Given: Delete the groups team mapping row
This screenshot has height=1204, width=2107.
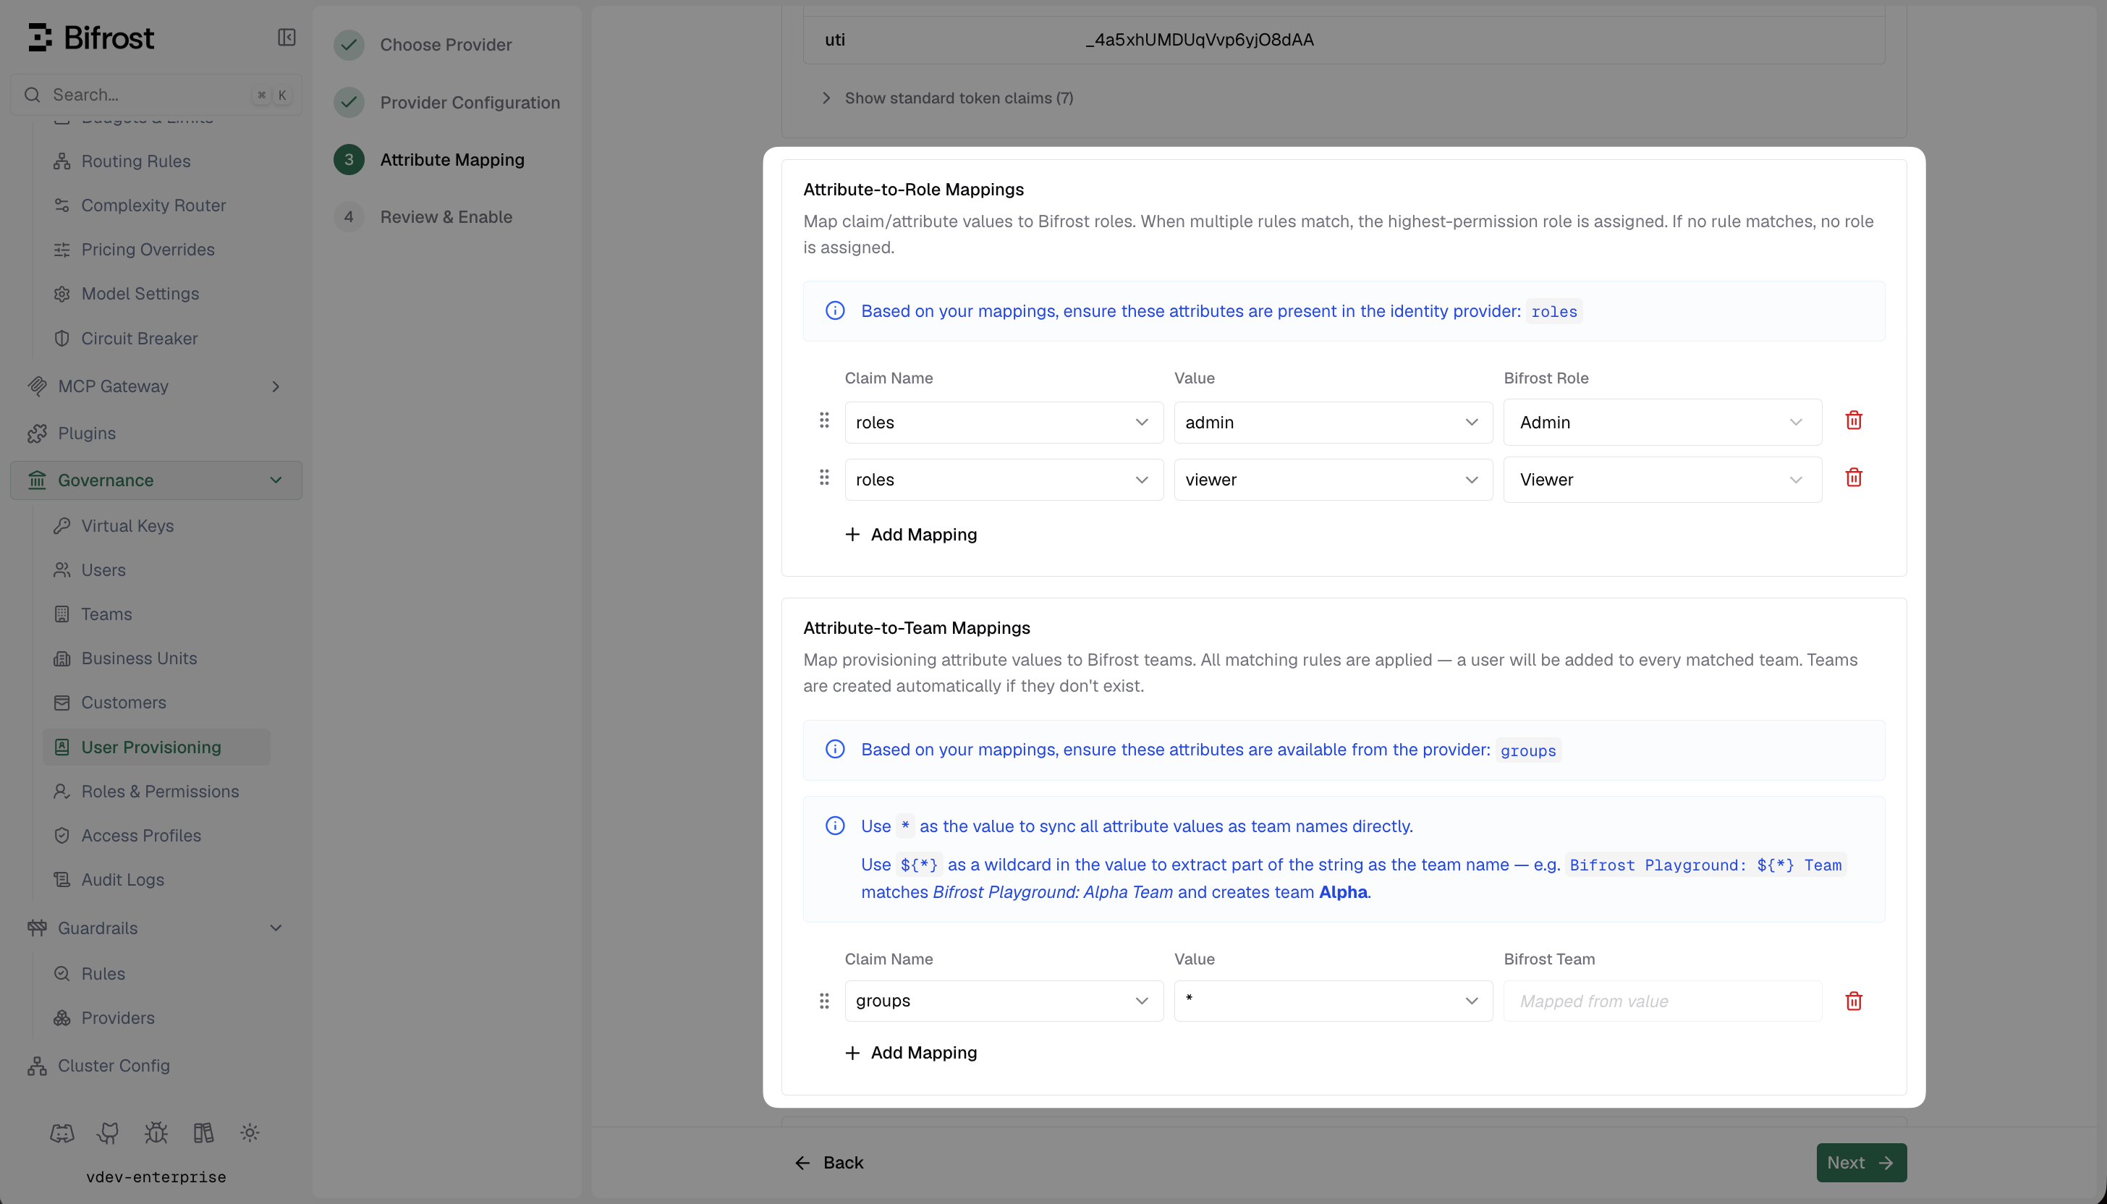Looking at the screenshot, I should [x=1853, y=1001].
